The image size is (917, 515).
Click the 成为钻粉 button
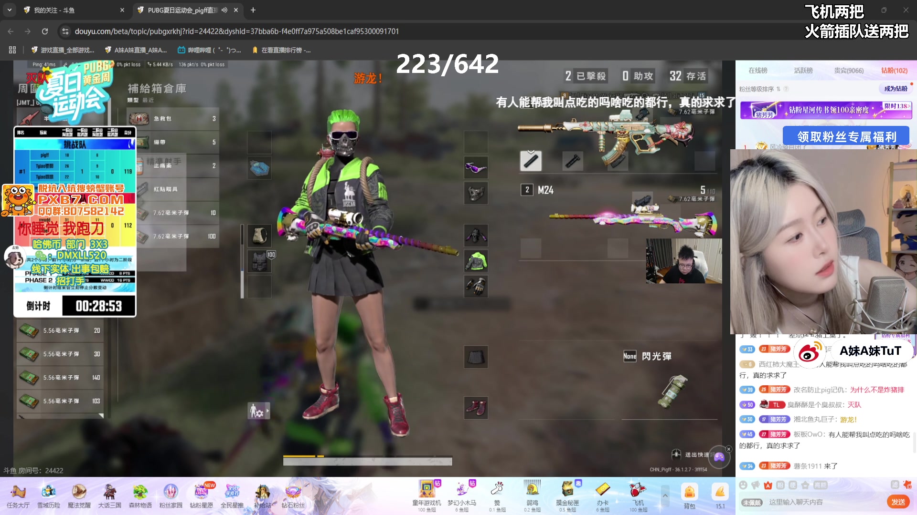[x=896, y=89]
